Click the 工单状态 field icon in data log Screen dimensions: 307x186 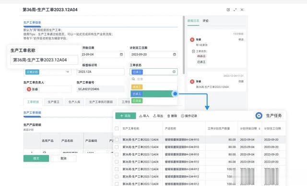tap(193, 51)
